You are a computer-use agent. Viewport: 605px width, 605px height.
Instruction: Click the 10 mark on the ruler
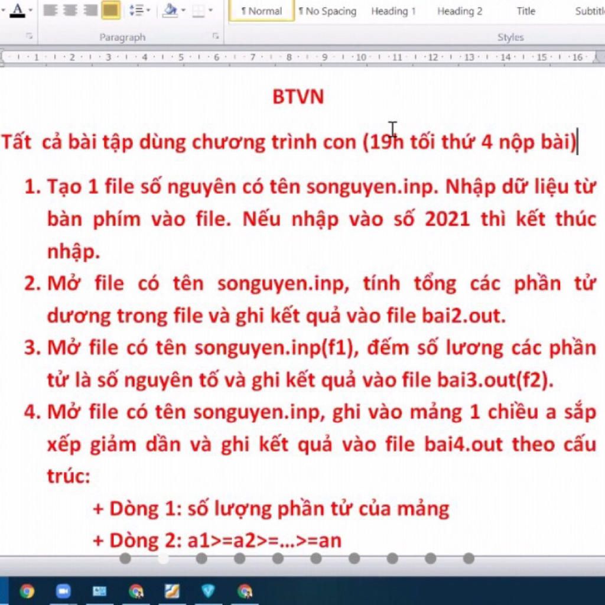[361, 57]
